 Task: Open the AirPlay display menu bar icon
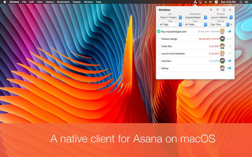(x=200, y=2)
